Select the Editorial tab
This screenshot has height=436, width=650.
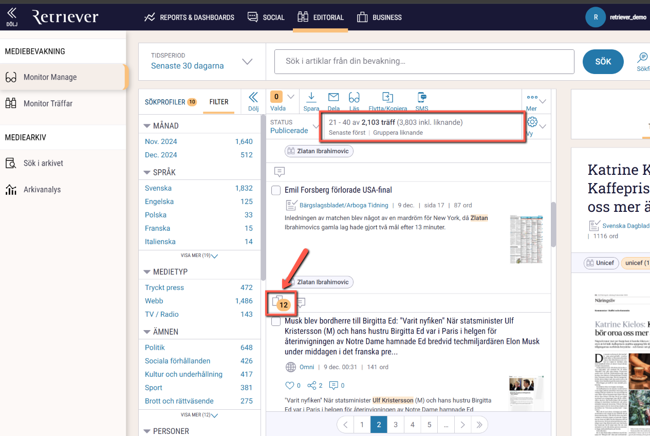point(321,17)
